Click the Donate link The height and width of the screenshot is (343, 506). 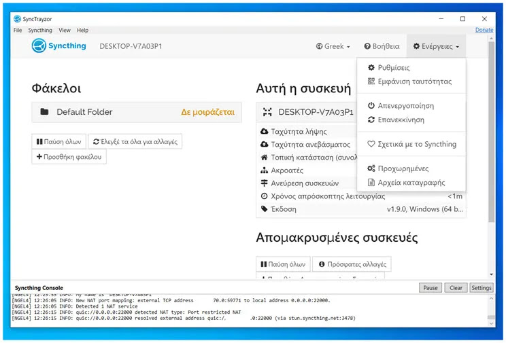click(x=484, y=30)
